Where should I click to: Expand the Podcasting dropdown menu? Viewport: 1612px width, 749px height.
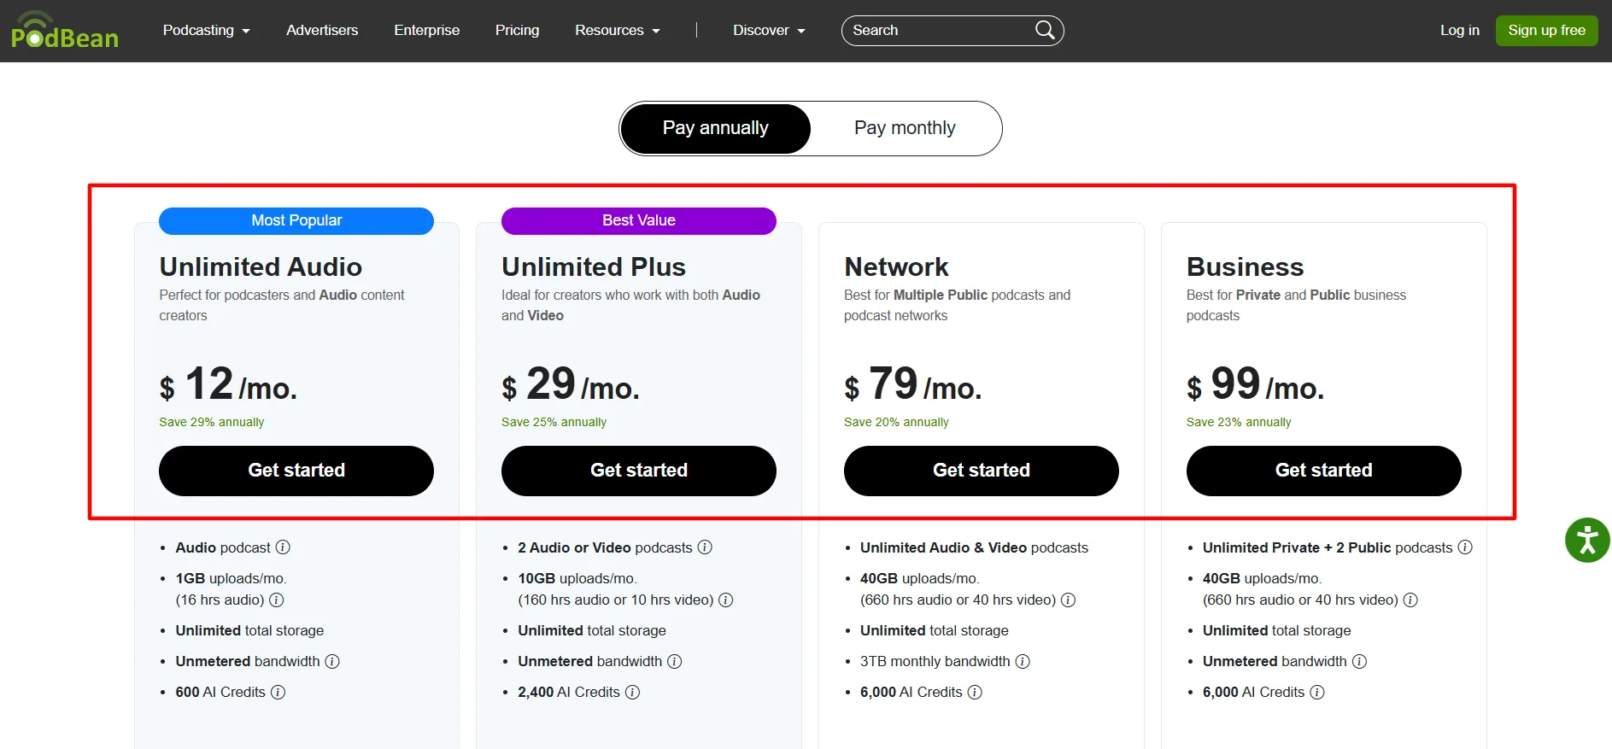pyautogui.click(x=207, y=30)
